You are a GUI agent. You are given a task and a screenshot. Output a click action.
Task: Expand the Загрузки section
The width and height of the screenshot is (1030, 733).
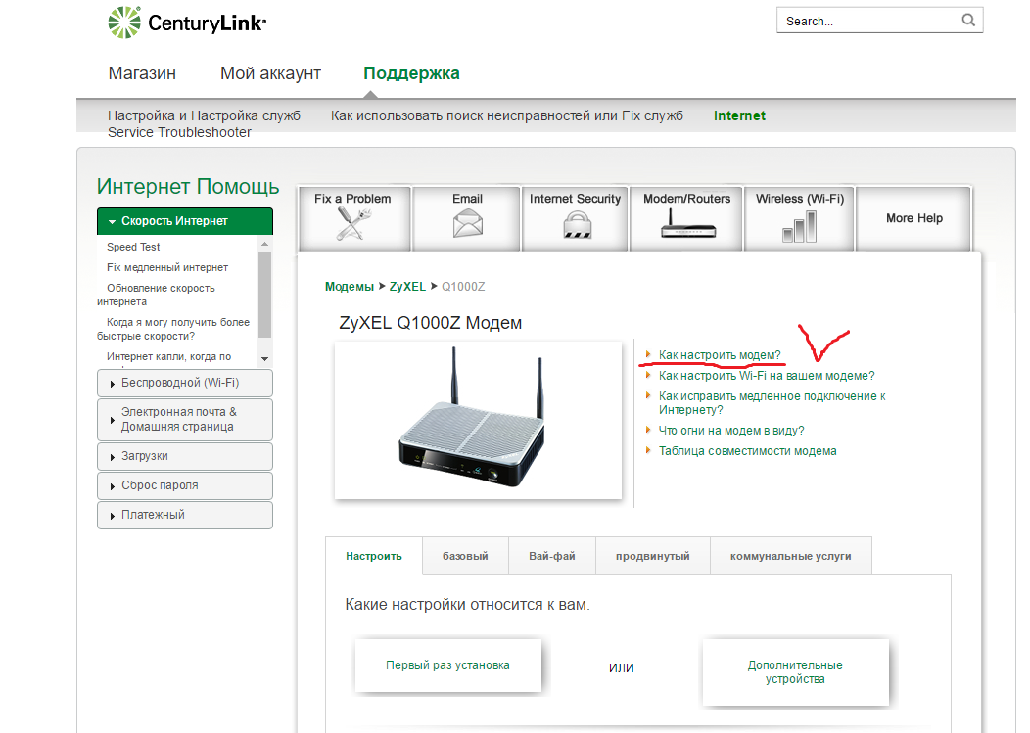pyautogui.click(x=185, y=456)
